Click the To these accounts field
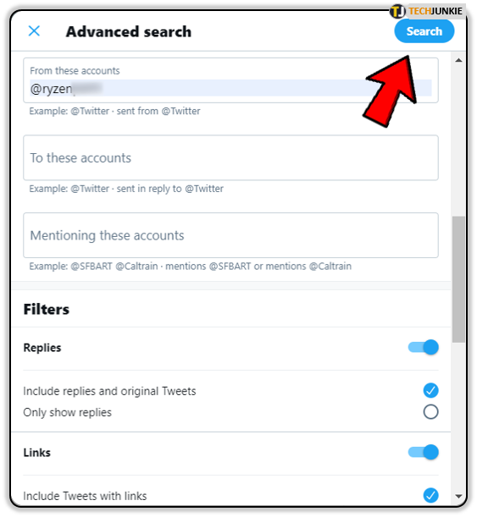 230,157
